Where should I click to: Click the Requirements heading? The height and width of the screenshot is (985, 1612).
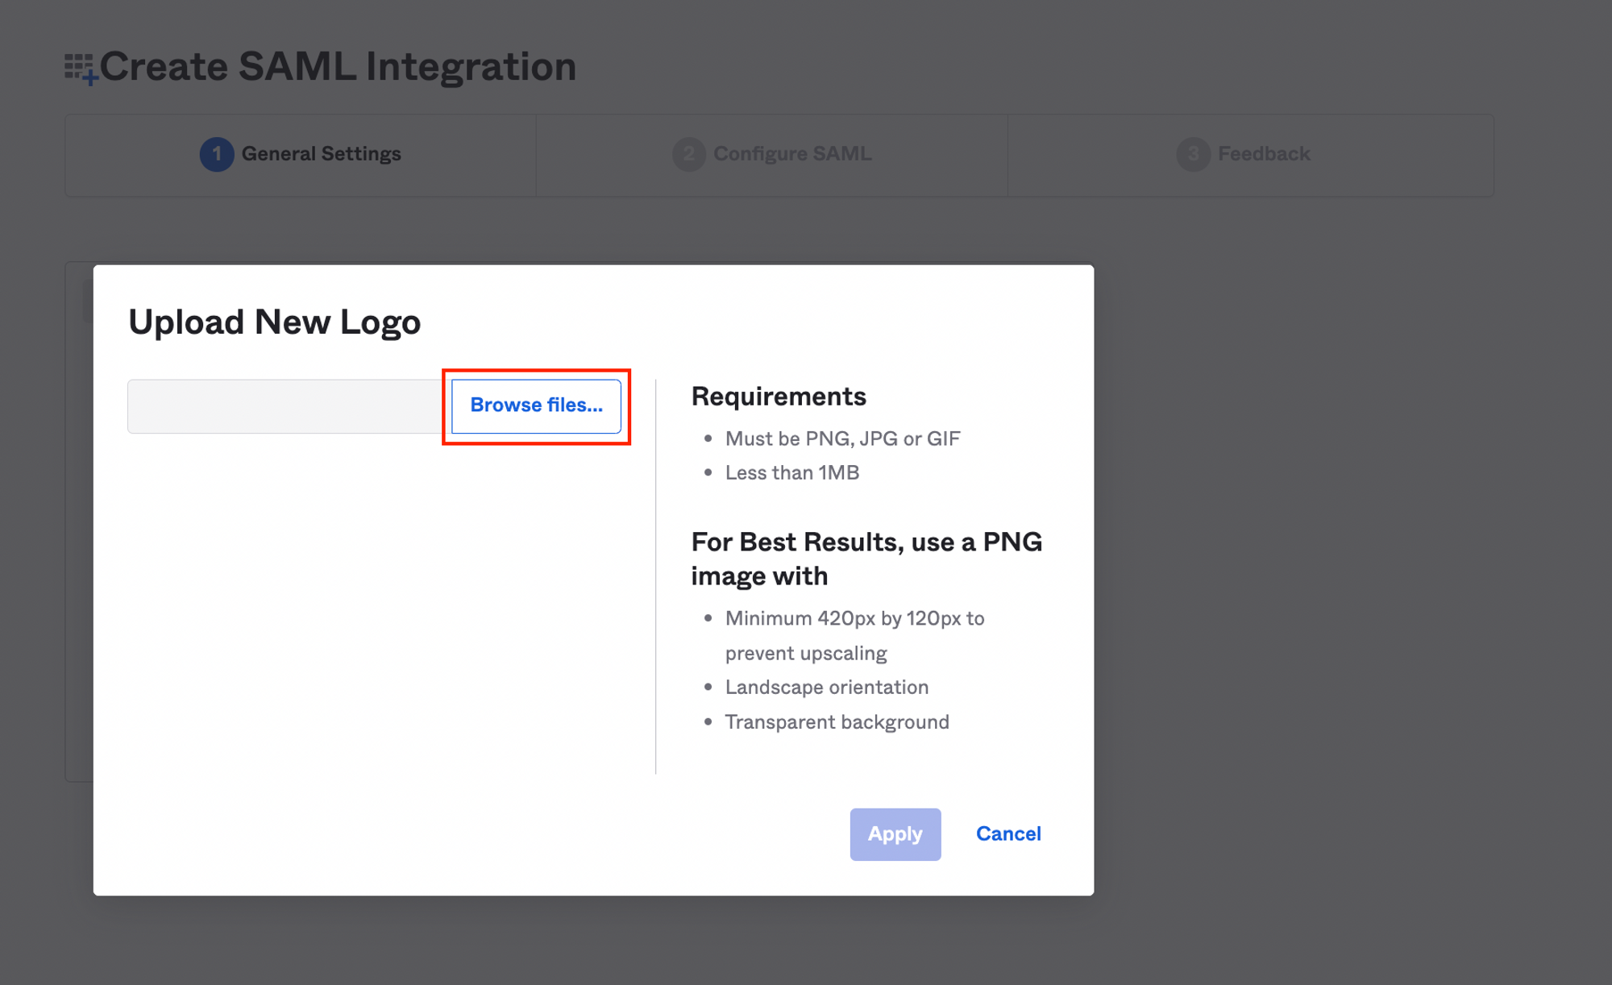point(779,397)
